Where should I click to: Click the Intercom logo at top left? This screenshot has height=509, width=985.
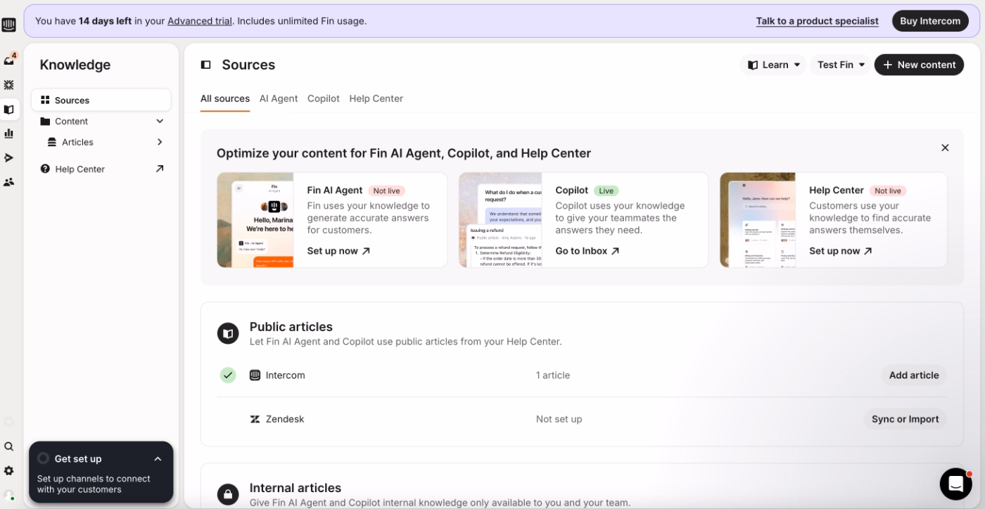click(9, 25)
